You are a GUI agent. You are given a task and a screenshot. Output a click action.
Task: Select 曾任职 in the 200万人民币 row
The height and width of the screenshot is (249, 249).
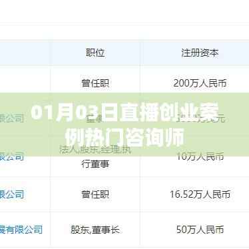95,83
